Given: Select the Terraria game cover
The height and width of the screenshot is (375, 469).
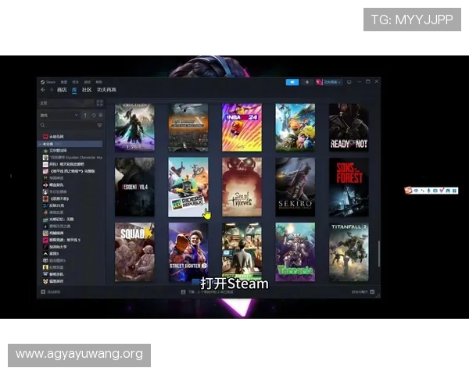Looking at the screenshot, I should coord(295,252).
